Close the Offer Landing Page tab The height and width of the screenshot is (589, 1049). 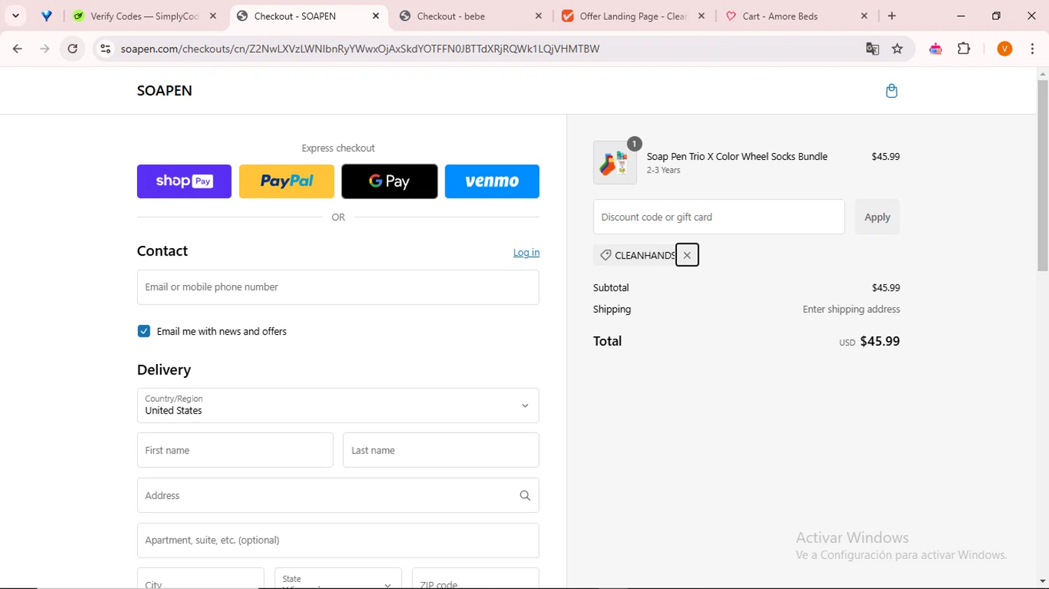[701, 16]
